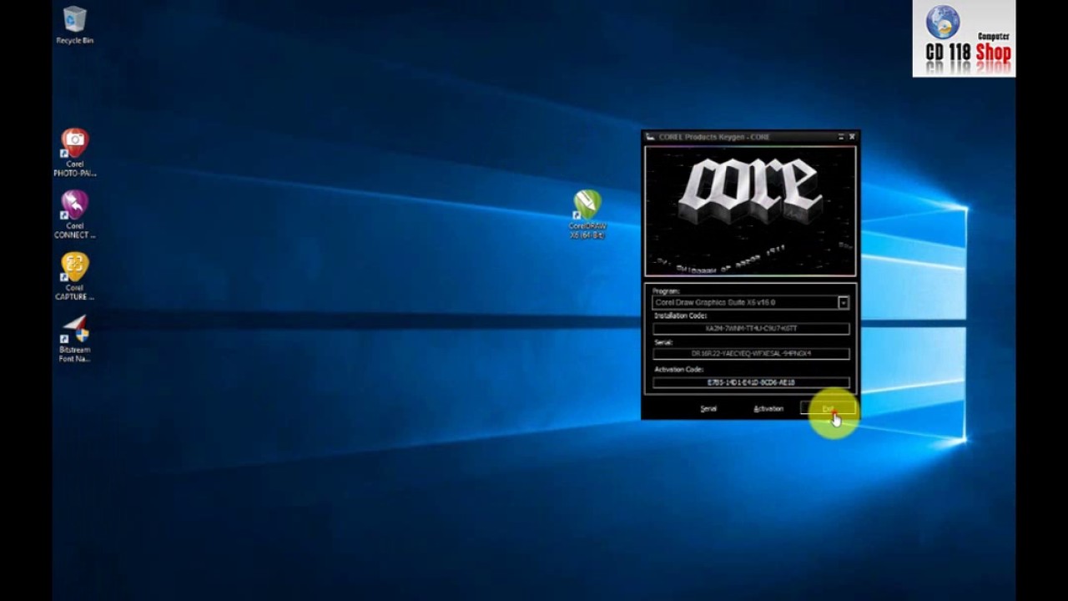1068x601 pixels.
Task: Select the Corel CONNECT desktop shortcut
Action: [x=74, y=215]
